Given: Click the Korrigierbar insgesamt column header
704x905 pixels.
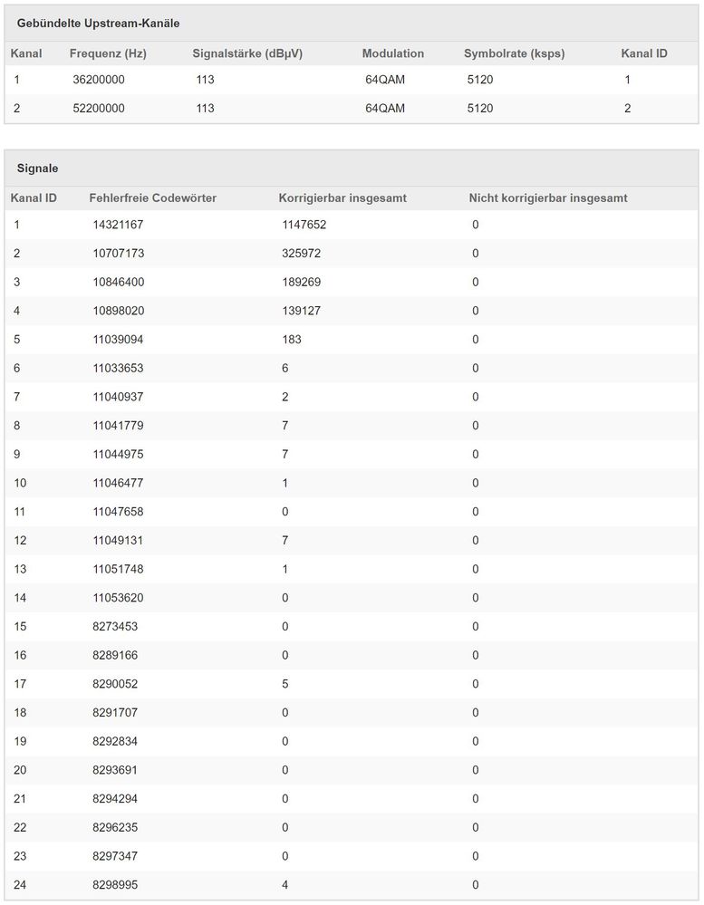Looking at the screenshot, I should [x=342, y=197].
